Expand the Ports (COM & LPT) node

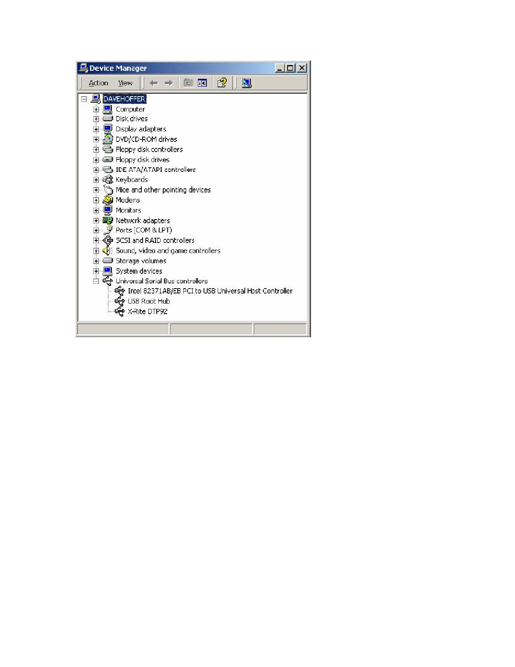click(96, 230)
